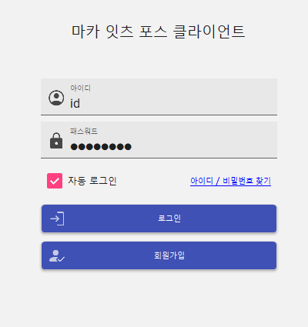The height and width of the screenshot is (327, 308).
Task: Click the masked password dots
Action: point(101,147)
